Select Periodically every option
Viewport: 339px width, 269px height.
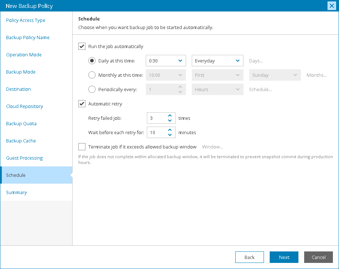pos(92,89)
